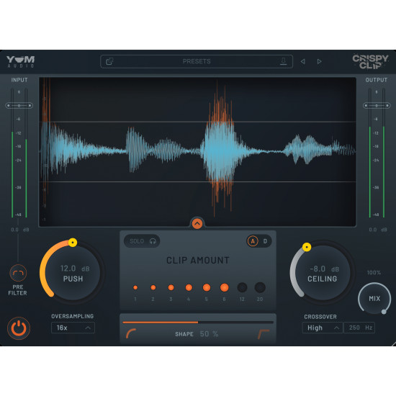The width and height of the screenshot is (396, 396).
Task: Click the input gain slider handle
Action: coord(19,105)
